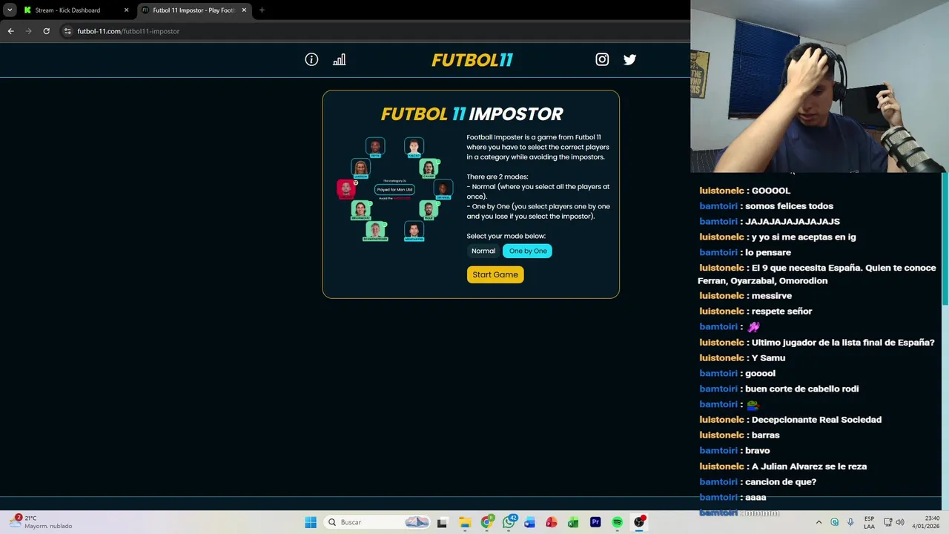Open Spotify from the taskbar
The width and height of the screenshot is (949, 534).
[x=617, y=522]
